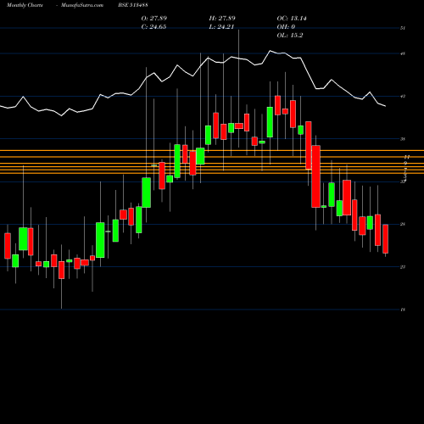Click the 28 price axis label
424x424 pixels.
coord(403,224)
